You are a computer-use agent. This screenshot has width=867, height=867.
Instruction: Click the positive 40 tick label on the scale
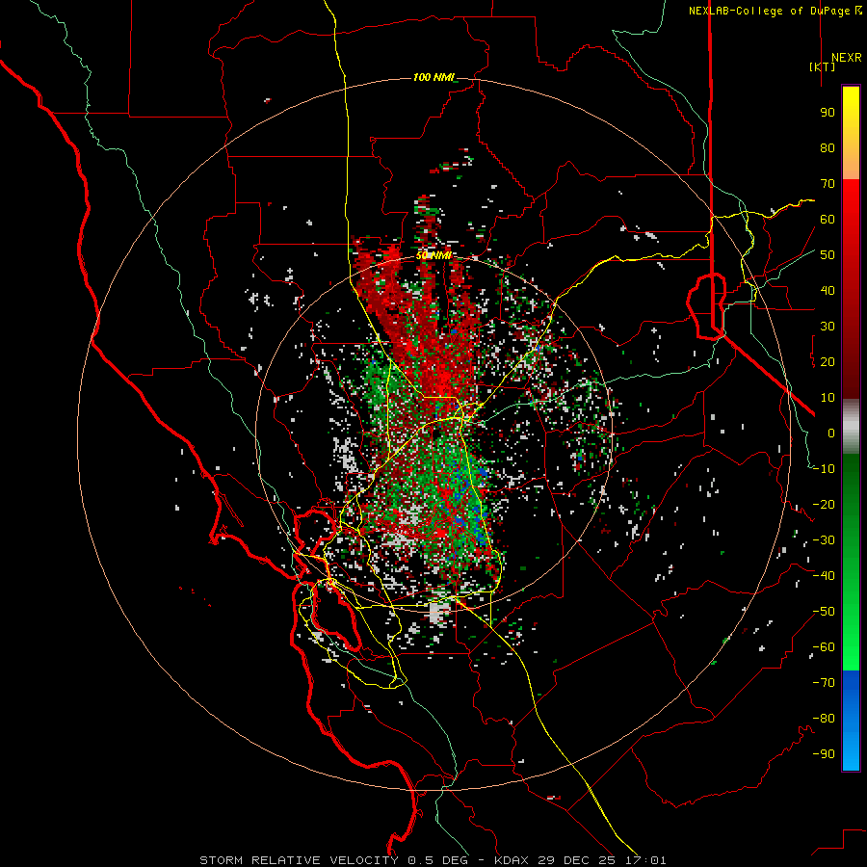coord(828,291)
